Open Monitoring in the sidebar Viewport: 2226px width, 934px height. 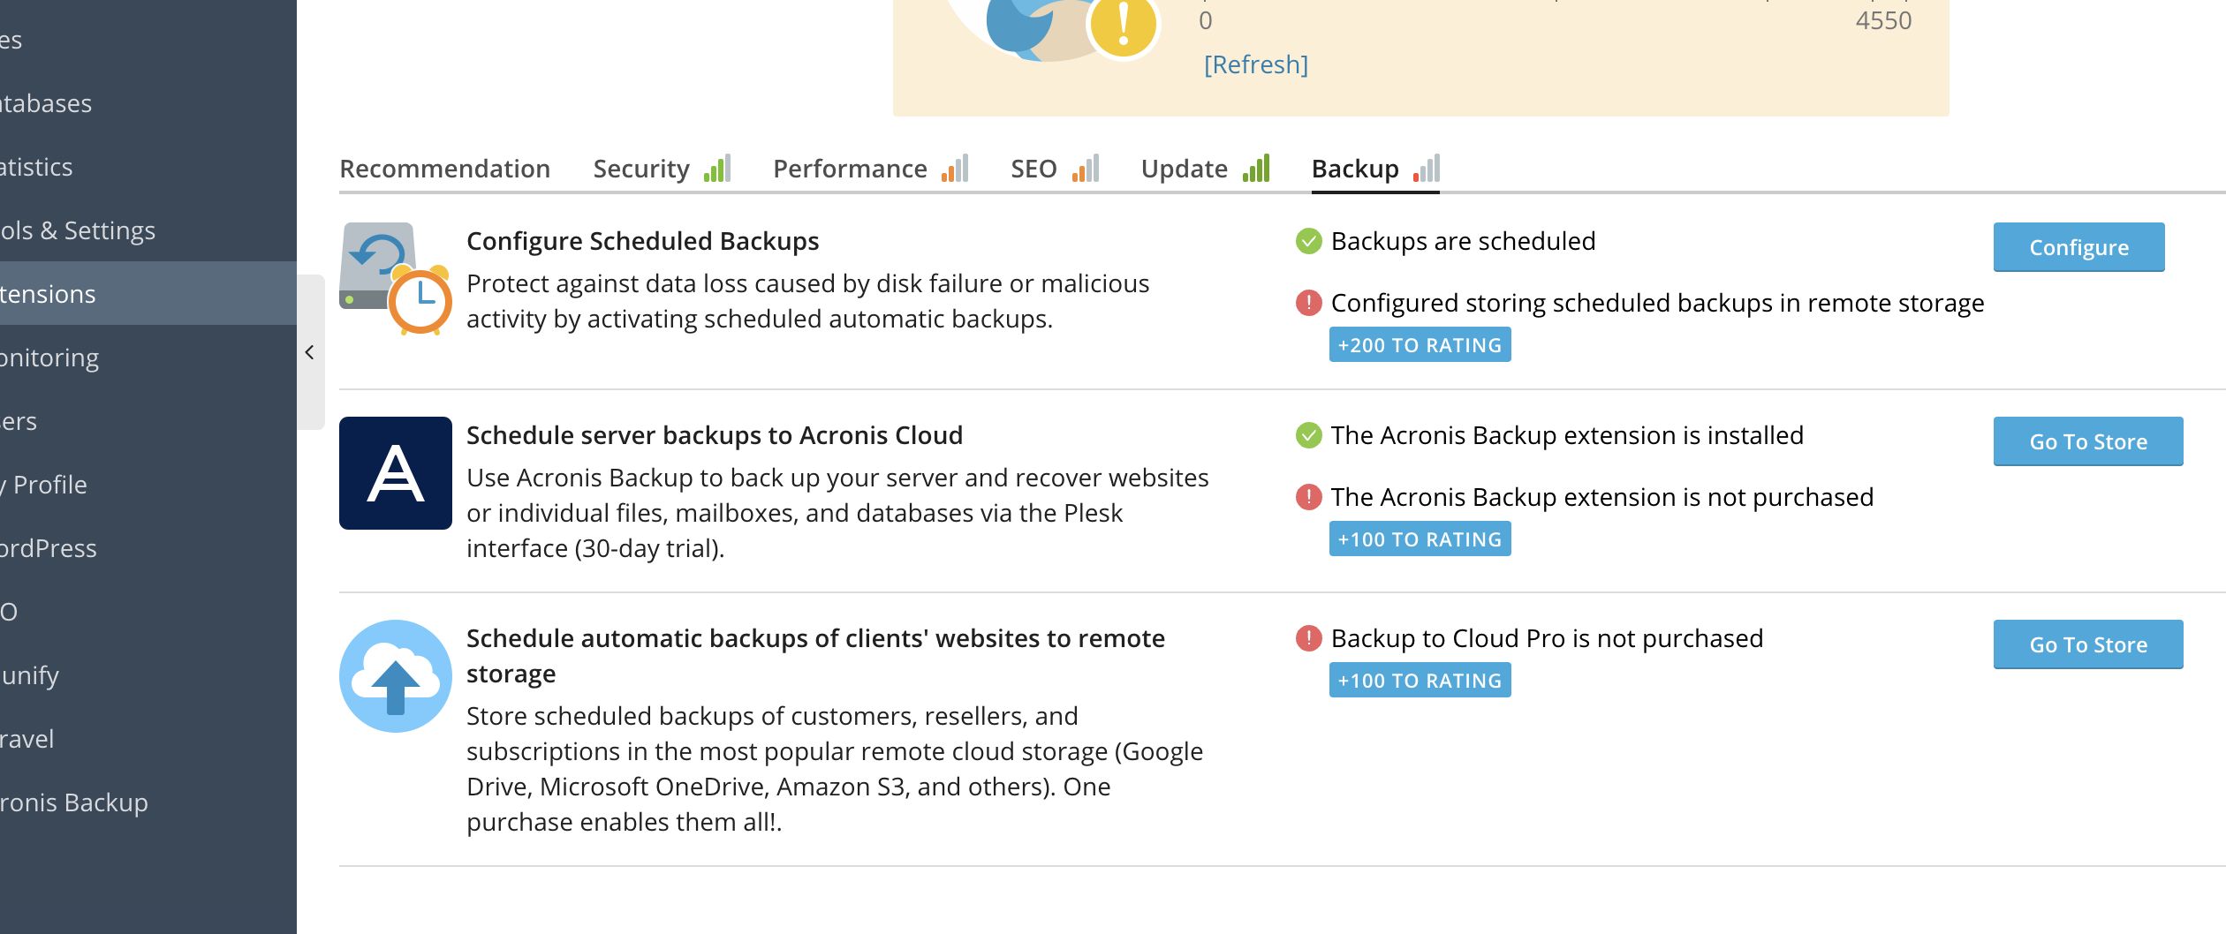tap(148, 358)
